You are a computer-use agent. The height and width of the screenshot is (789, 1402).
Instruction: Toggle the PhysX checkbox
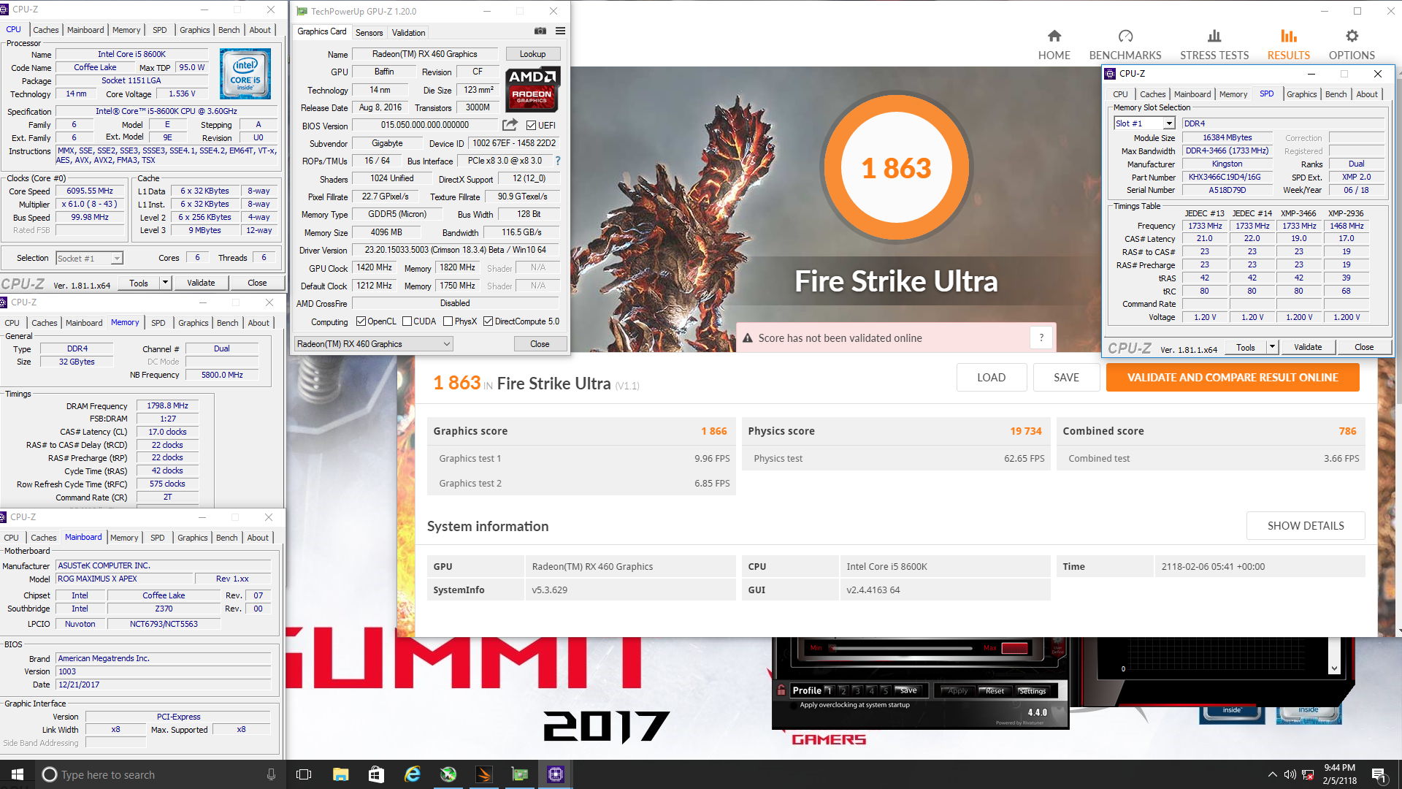pos(448,321)
